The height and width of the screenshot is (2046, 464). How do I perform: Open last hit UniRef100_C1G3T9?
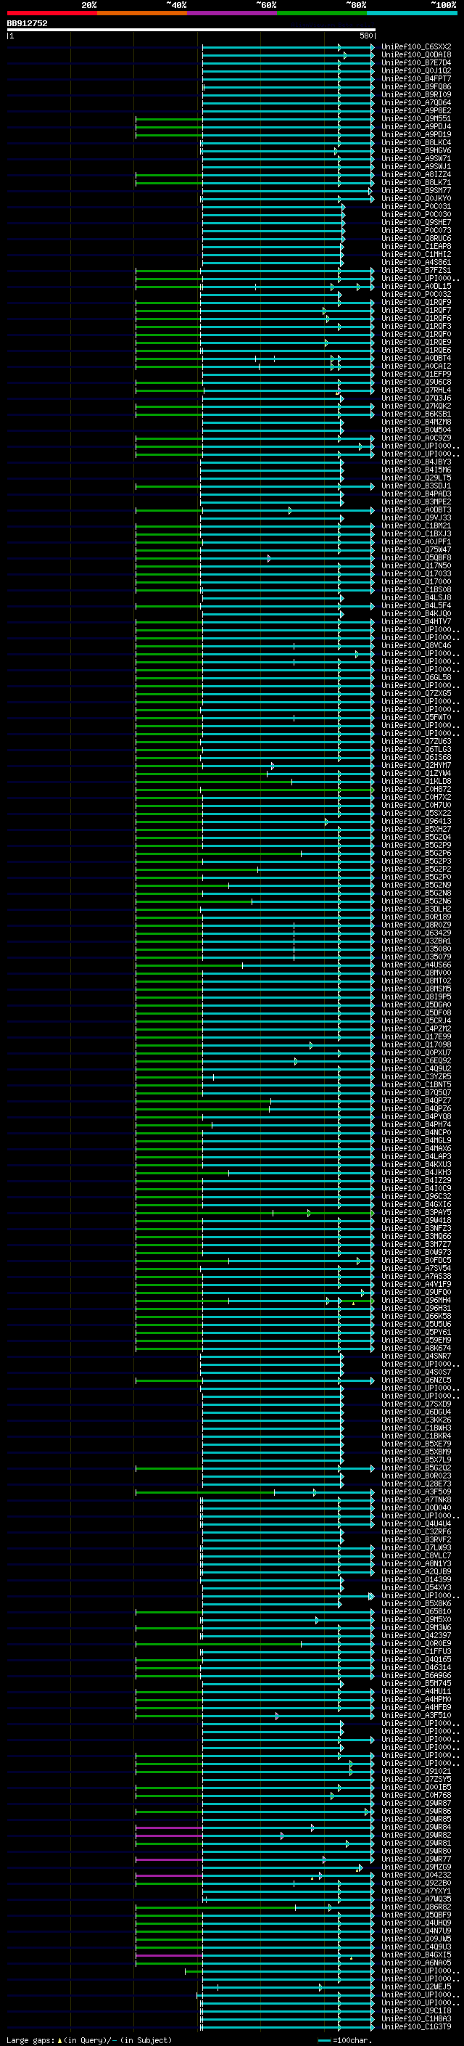[x=416, y=2027]
